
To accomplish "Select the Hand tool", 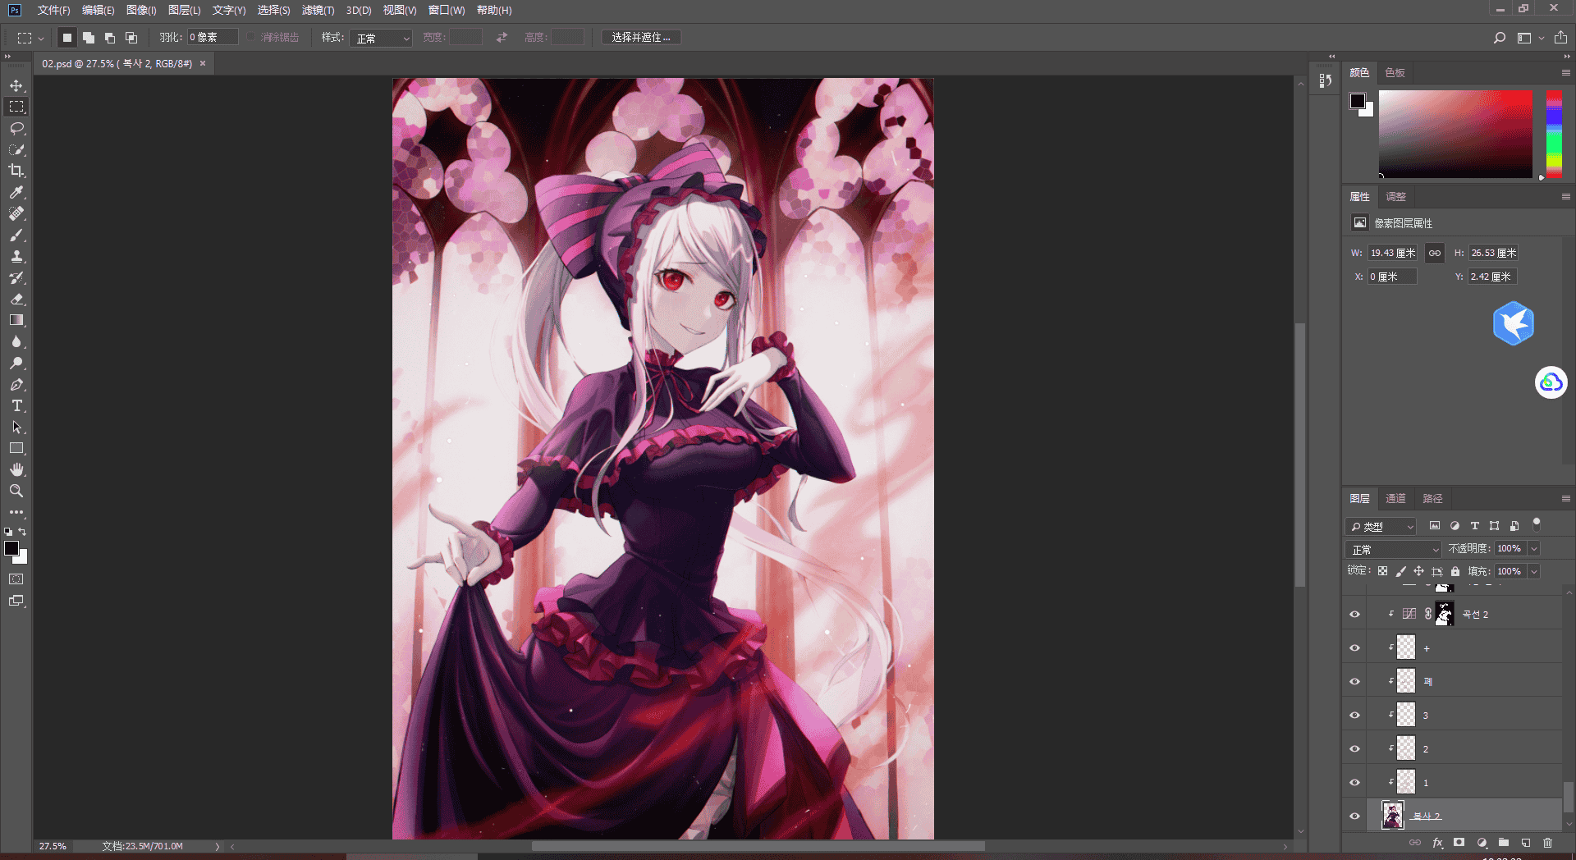I will click(16, 470).
